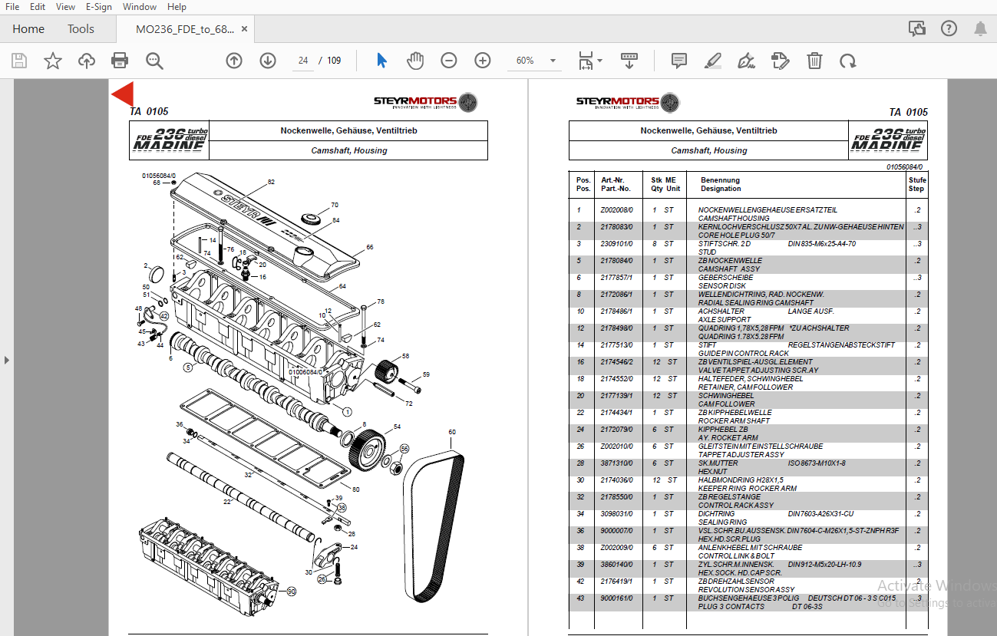This screenshot has width=997, height=636.
Task: Open the fit page scrolling options
Action: [589, 61]
